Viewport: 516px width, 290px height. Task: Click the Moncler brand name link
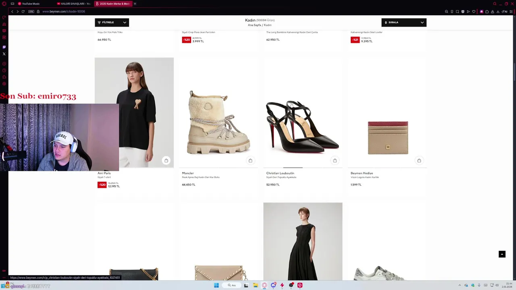coord(188,173)
